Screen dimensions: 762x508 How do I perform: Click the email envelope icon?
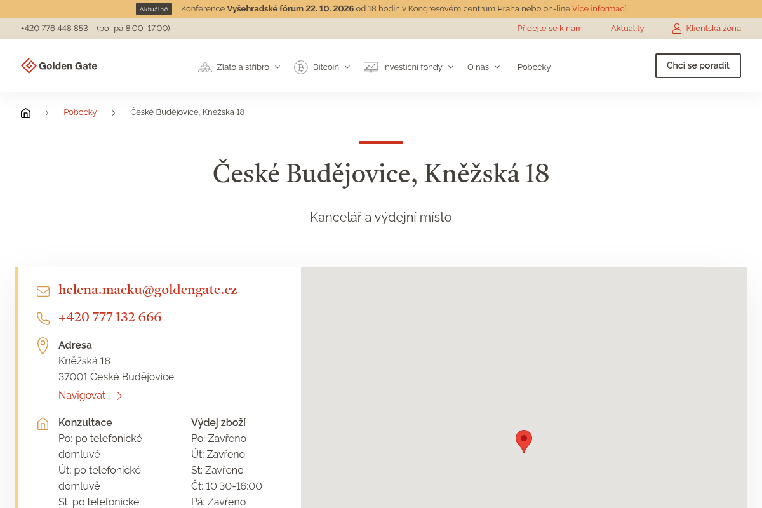(43, 291)
